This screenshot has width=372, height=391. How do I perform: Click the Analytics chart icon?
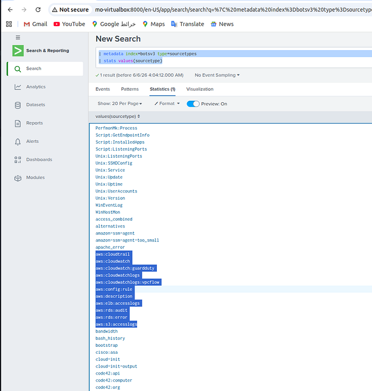pos(18,87)
